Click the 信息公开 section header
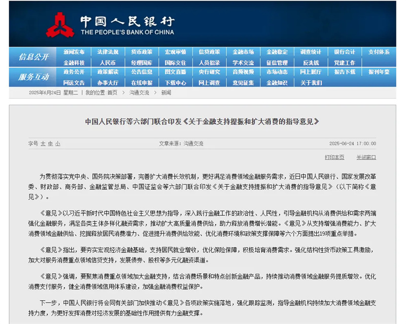This screenshot has height=324, width=406. (34, 57)
